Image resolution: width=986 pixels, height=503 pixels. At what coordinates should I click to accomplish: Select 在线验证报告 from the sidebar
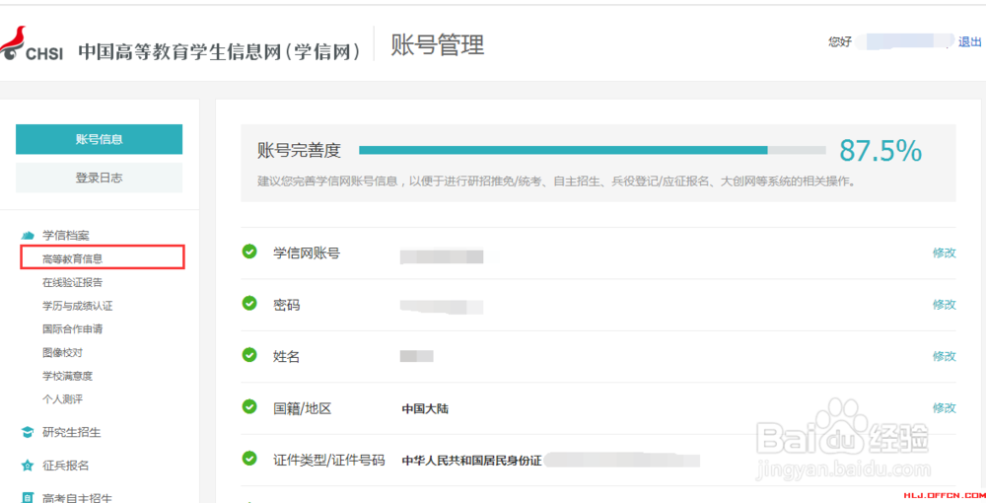tap(72, 283)
